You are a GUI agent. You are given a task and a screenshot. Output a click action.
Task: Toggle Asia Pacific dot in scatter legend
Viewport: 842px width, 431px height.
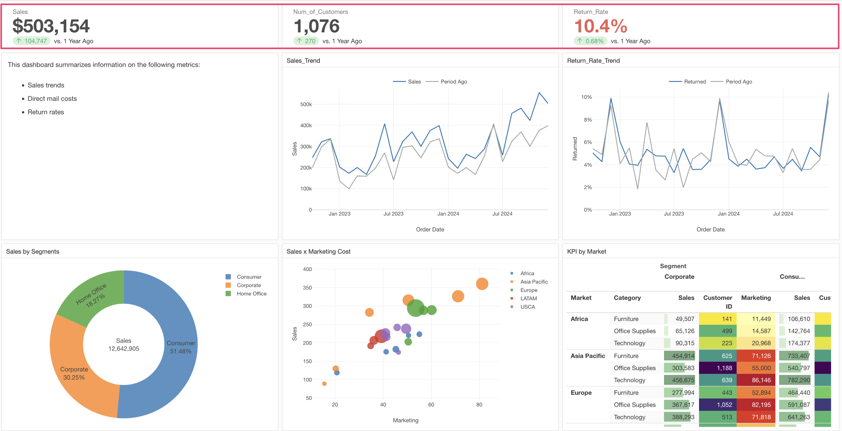click(512, 282)
